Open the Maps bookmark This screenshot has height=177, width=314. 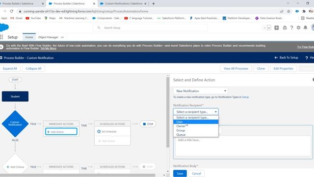pyautogui.click(x=50, y=18)
